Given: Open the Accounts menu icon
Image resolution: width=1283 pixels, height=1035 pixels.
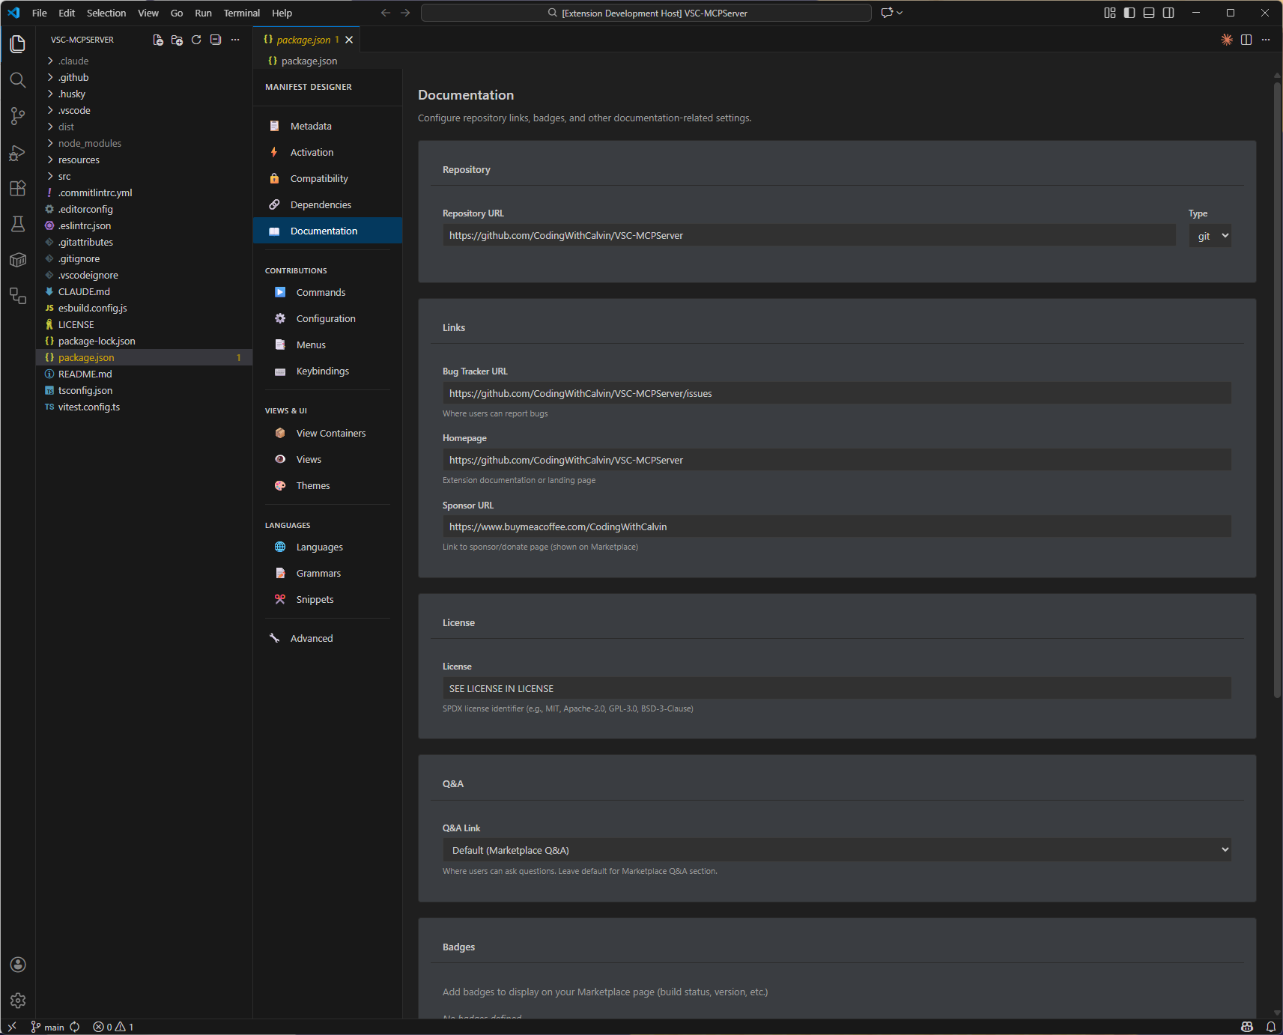Looking at the screenshot, I should tap(18, 965).
